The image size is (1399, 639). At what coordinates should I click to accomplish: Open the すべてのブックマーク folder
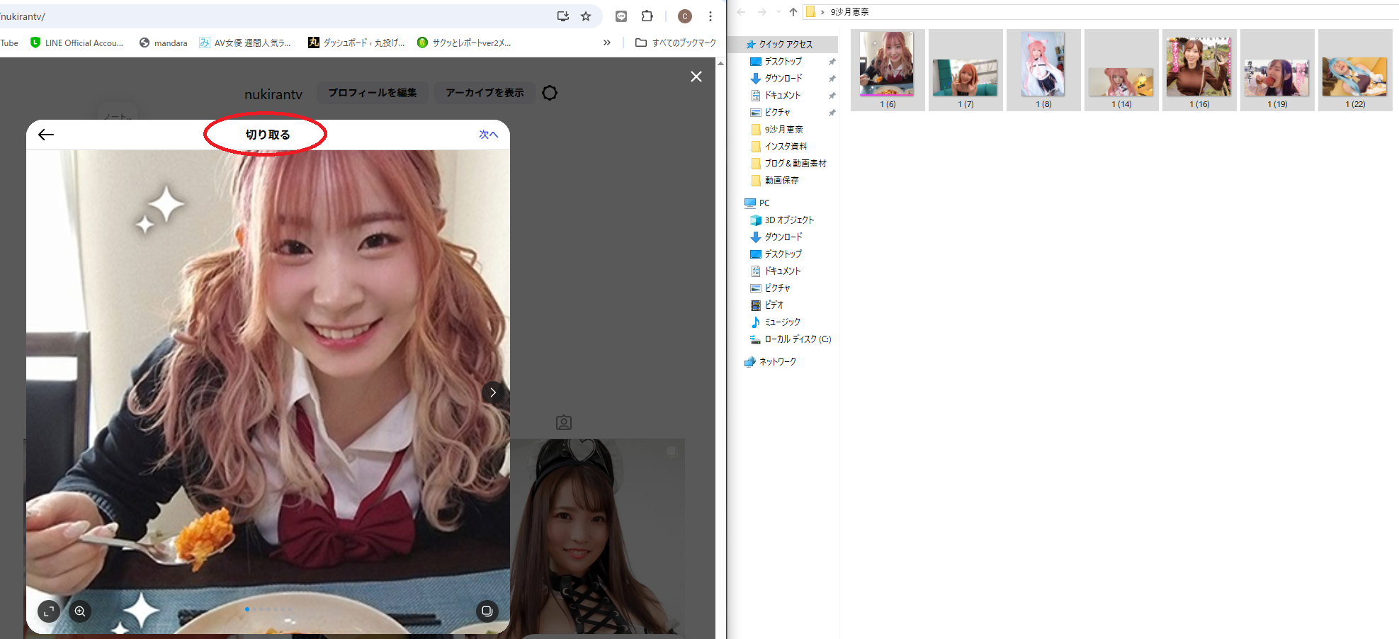[x=676, y=43]
